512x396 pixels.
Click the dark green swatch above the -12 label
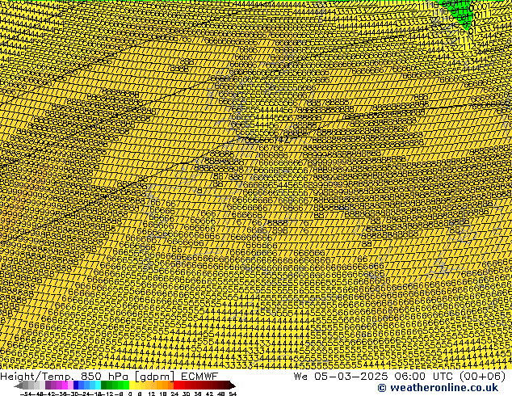pyautogui.click(x=104, y=385)
